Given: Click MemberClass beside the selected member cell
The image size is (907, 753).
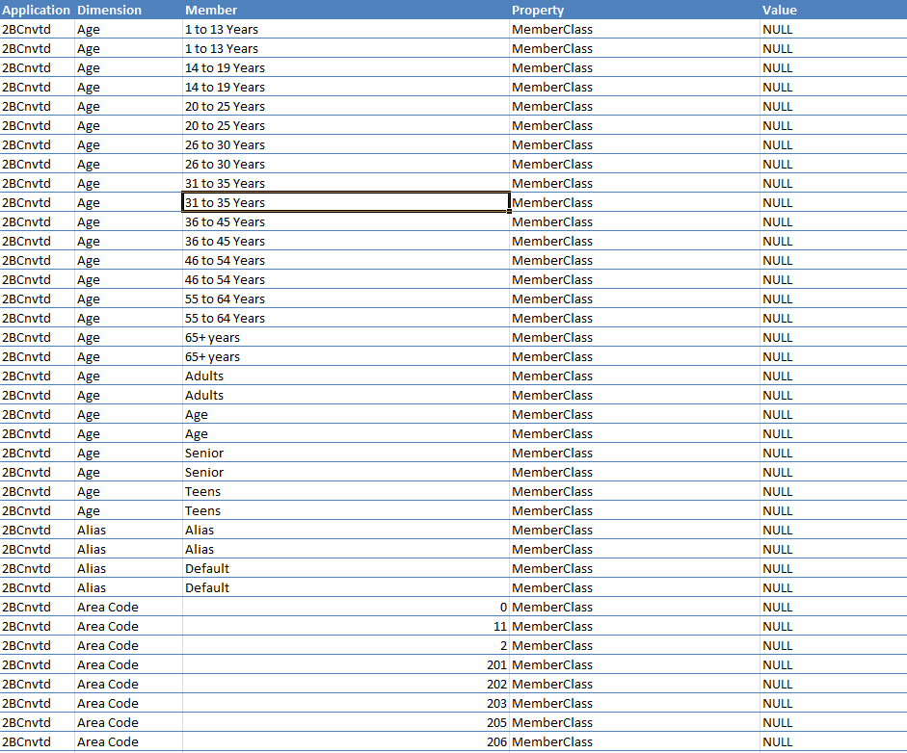Looking at the screenshot, I should pyautogui.click(x=634, y=203).
